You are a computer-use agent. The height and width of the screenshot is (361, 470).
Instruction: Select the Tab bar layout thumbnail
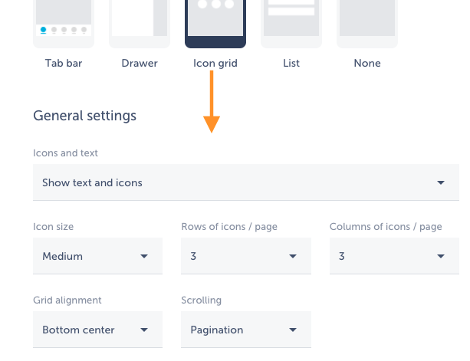pos(64,22)
